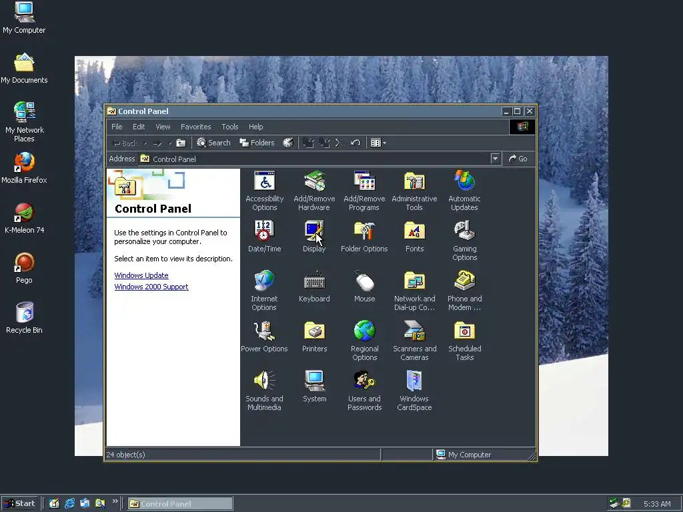The image size is (683, 512).
Task: Click the History toolbar icon
Action: click(x=288, y=143)
